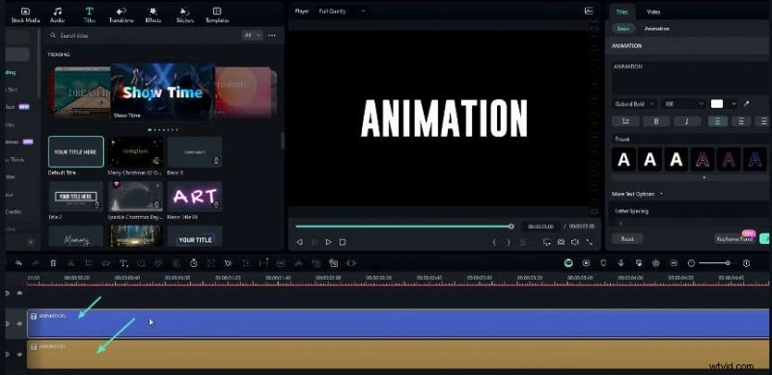
Task: Open the Templates tab
Action: point(217,14)
